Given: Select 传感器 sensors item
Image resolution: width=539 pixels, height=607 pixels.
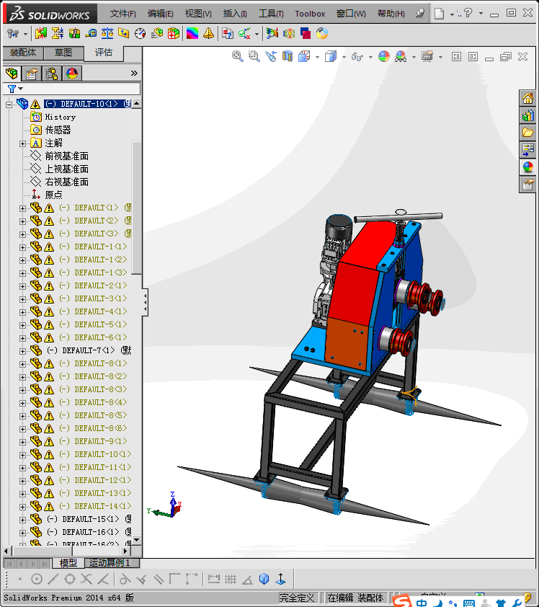Looking at the screenshot, I should [x=58, y=130].
